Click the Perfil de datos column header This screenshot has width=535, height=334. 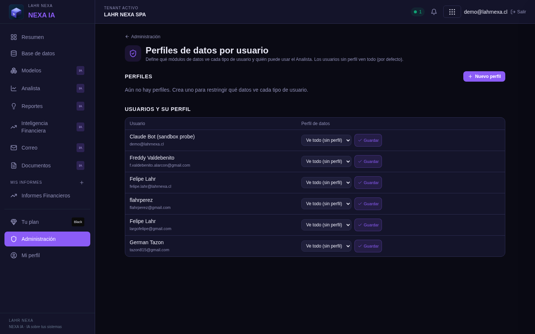point(315,124)
